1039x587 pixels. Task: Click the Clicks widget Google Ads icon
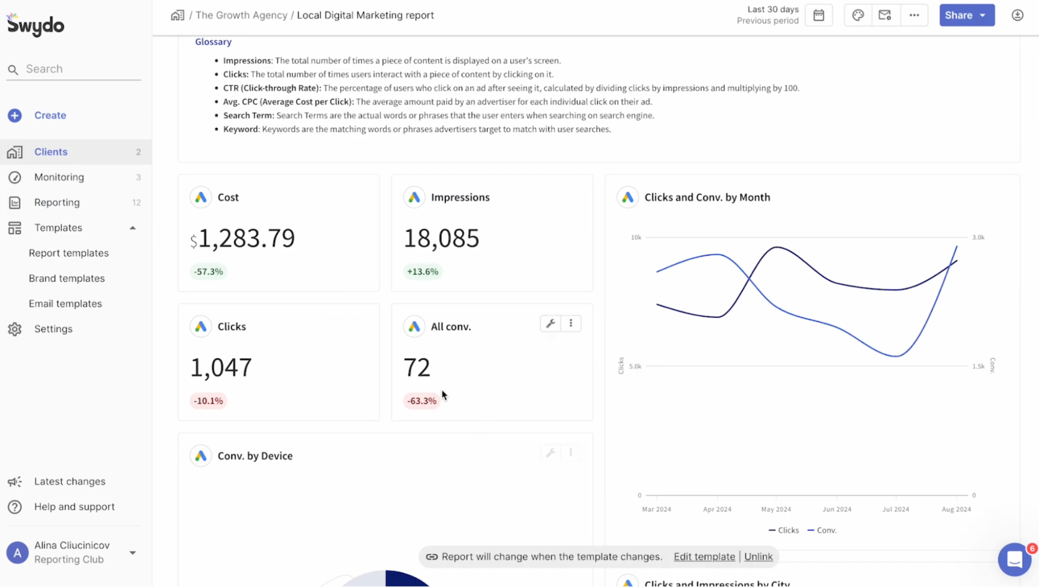(x=201, y=327)
